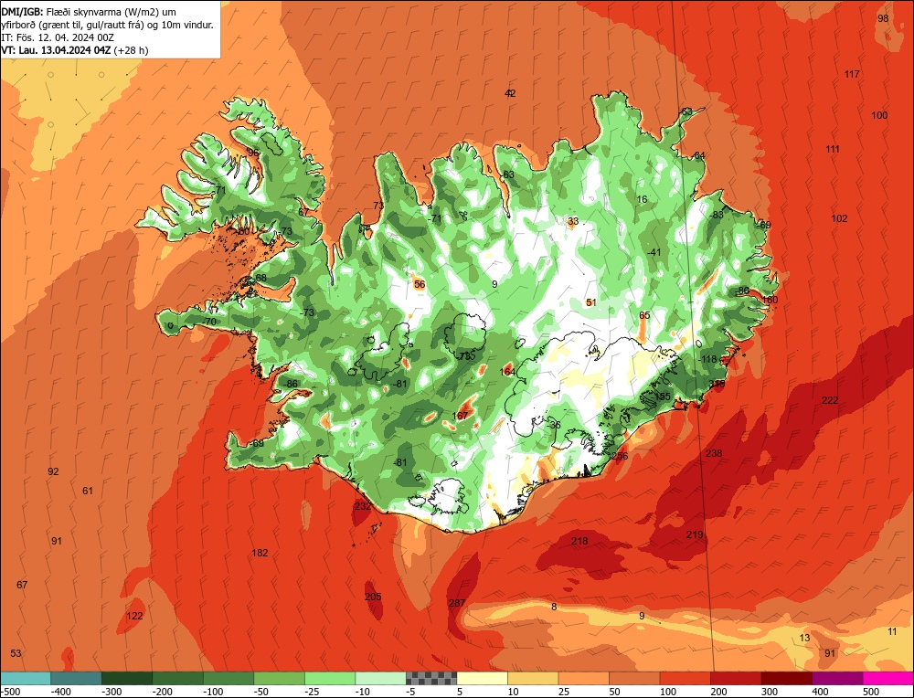Click the value -96 in the Westfjords
914x698 pixels.
(x=252, y=152)
